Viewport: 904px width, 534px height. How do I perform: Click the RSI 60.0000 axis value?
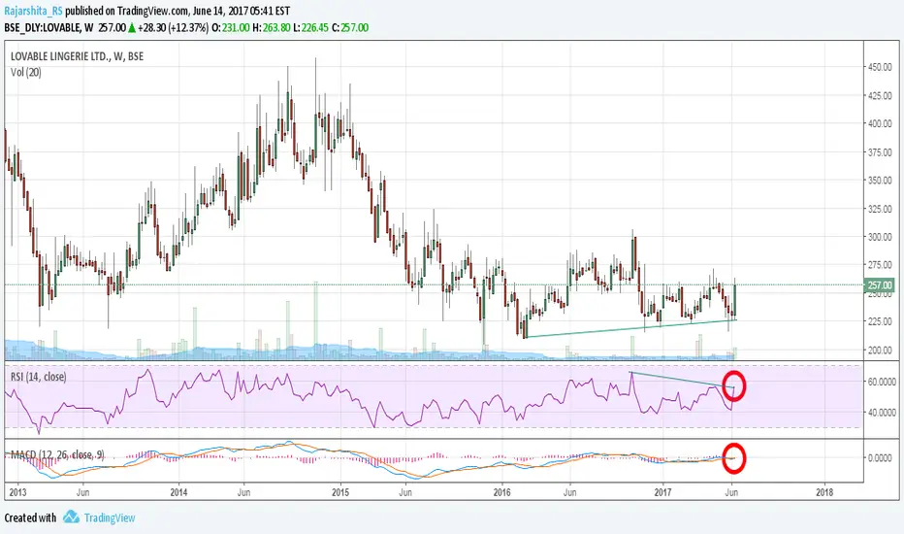[882, 382]
